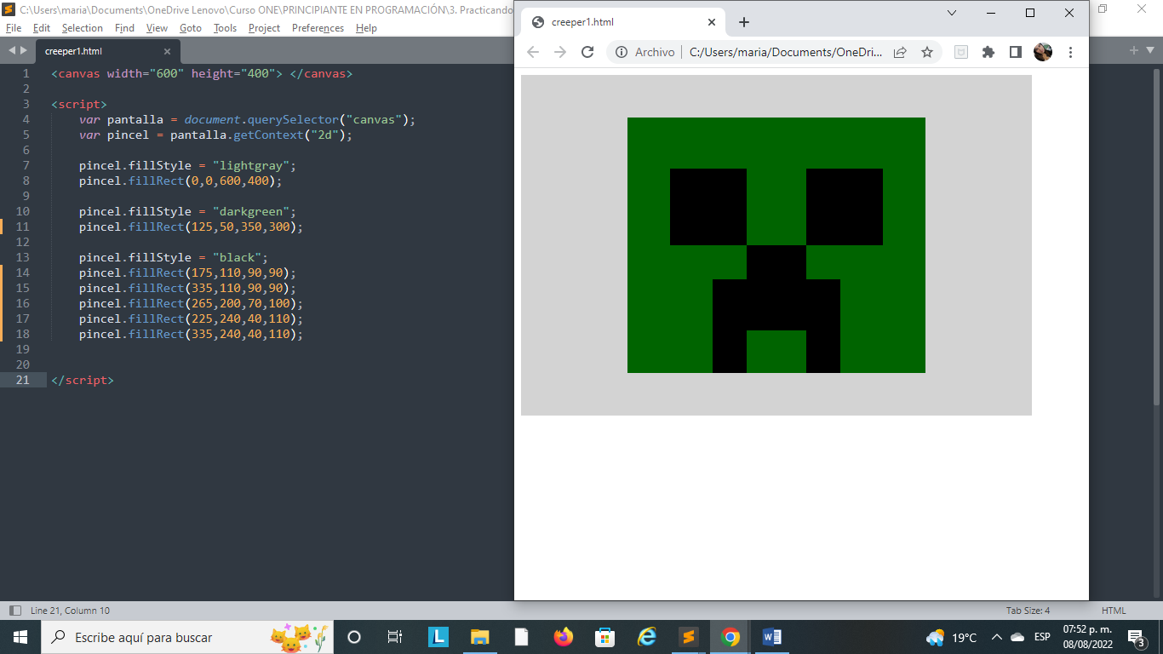
Task: Switch to Sublime Text on the taskbar
Action: (x=689, y=637)
